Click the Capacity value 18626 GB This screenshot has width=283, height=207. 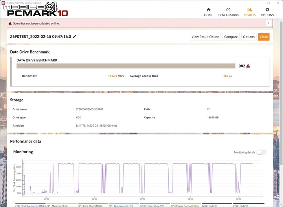pyautogui.click(x=213, y=117)
